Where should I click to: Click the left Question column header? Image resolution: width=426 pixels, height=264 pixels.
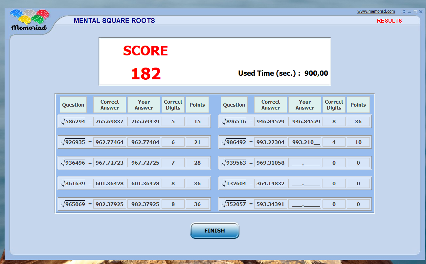pyautogui.click(x=73, y=105)
